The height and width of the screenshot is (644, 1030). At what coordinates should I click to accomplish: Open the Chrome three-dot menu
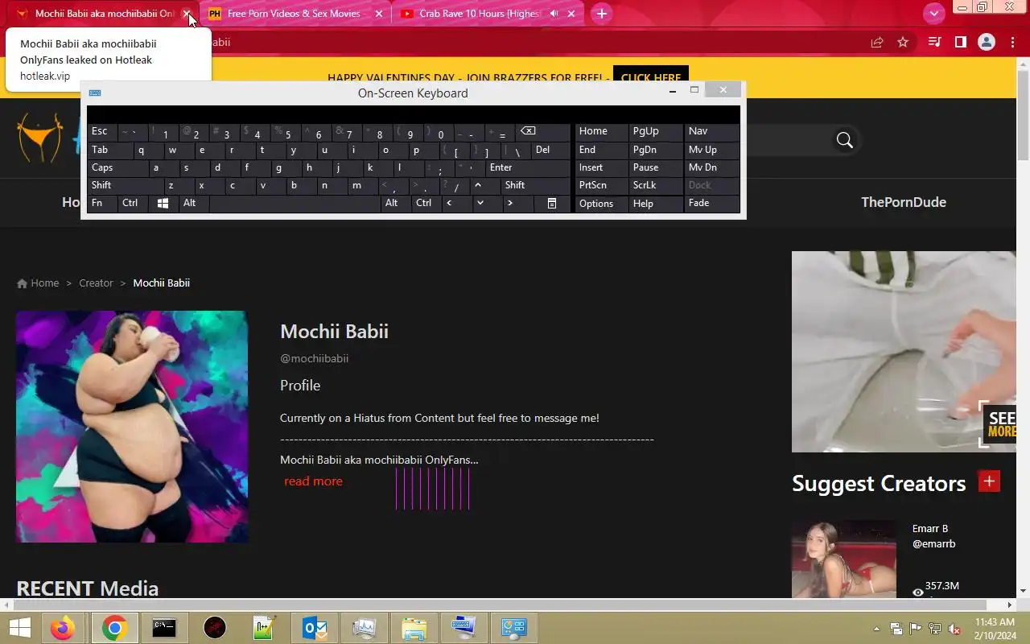(x=1012, y=43)
